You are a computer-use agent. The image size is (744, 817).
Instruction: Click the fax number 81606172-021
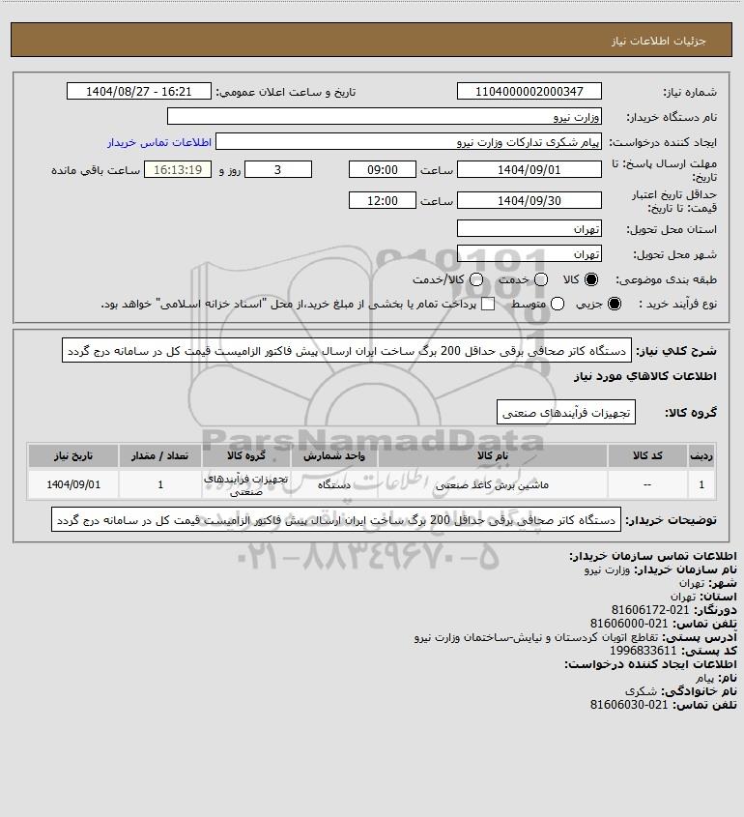[649, 610]
